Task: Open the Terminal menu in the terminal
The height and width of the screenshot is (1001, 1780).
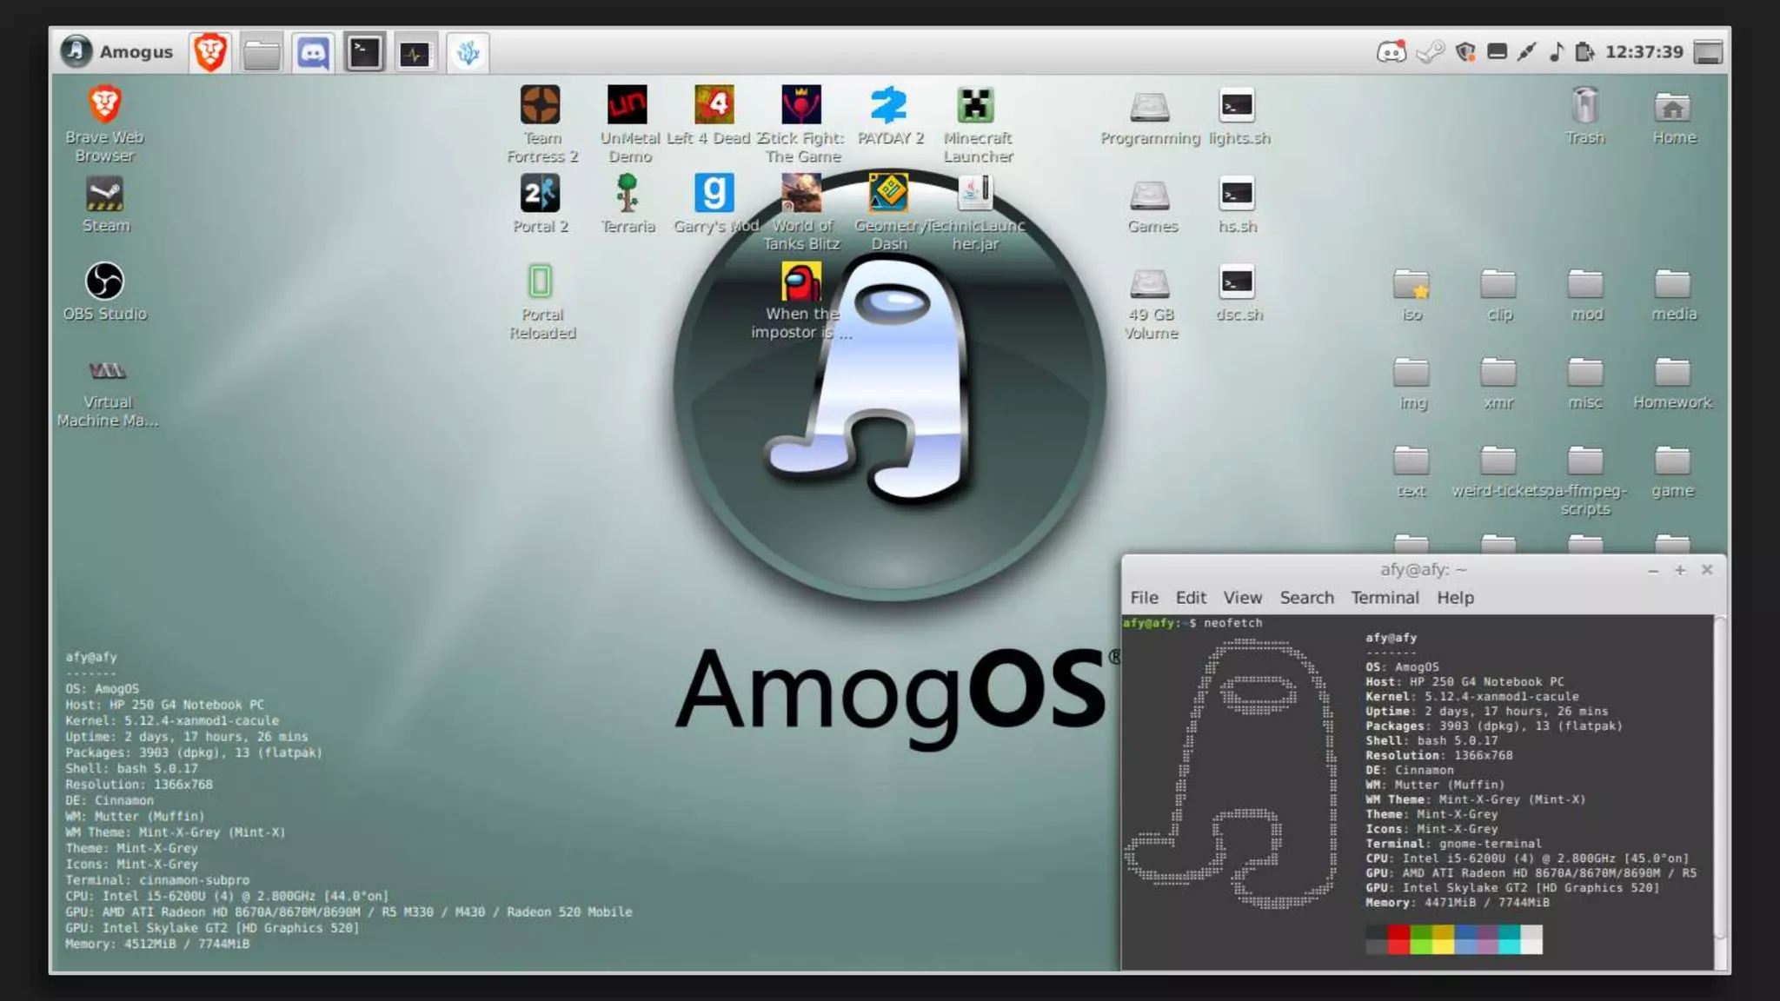Action: pyautogui.click(x=1385, y=598)
